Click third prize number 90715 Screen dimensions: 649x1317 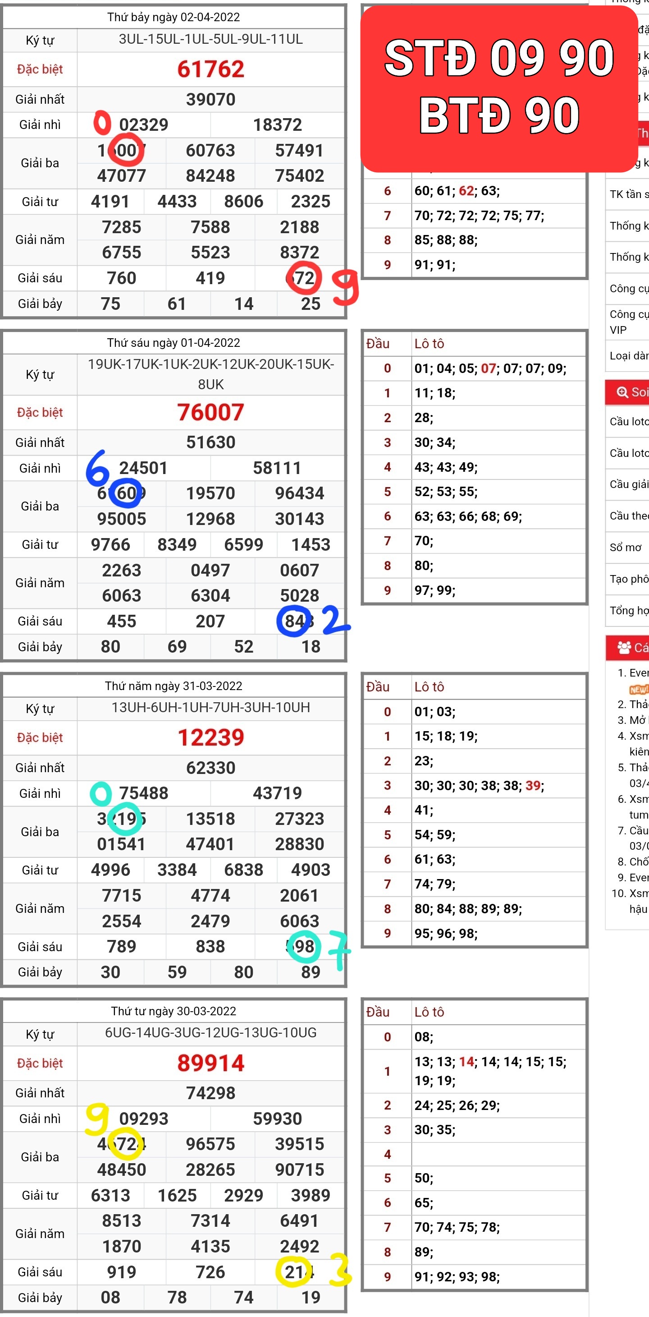299,1170
